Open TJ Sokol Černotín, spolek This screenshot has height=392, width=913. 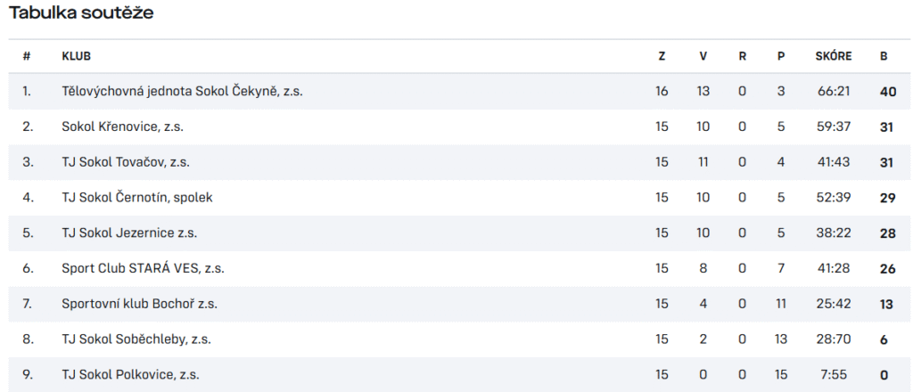[136, 198]
